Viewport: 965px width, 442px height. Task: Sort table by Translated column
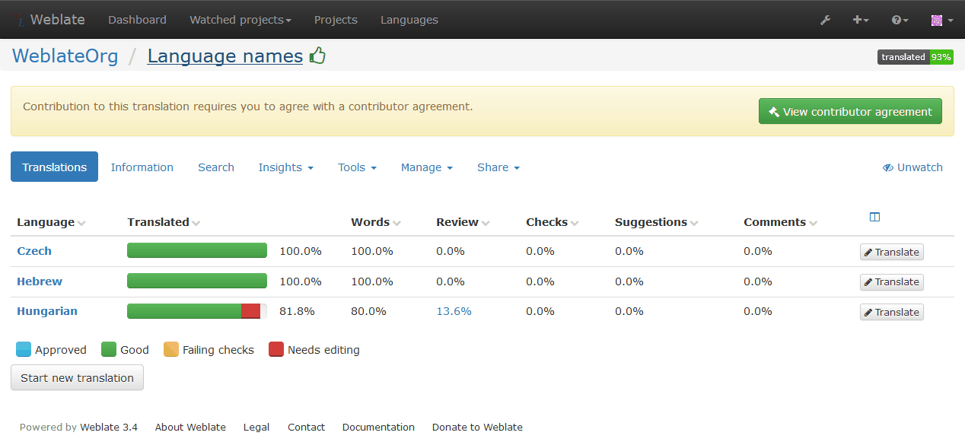tap(164, 222)
